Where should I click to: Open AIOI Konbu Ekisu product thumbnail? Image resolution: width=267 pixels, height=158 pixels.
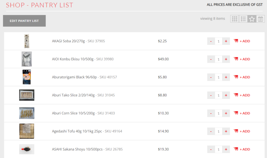point(27,59)
